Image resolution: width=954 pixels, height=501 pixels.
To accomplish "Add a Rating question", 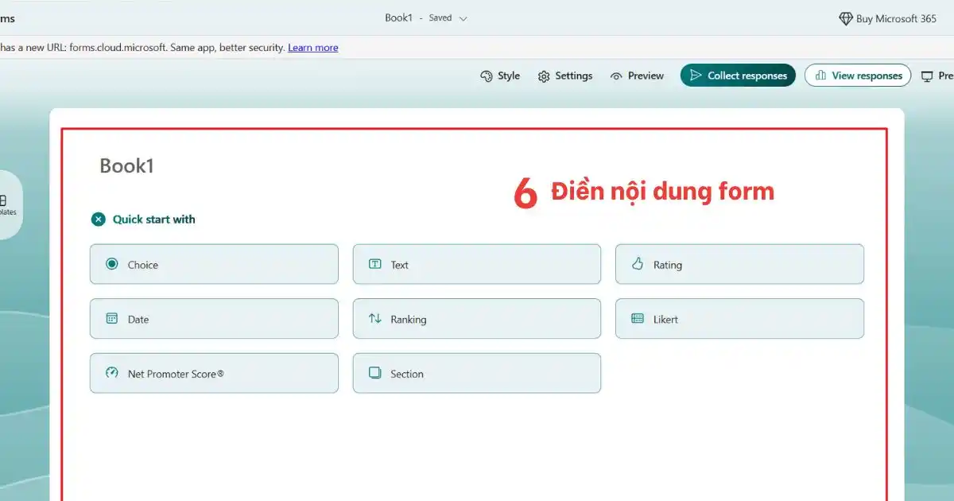I will [739, 264].
